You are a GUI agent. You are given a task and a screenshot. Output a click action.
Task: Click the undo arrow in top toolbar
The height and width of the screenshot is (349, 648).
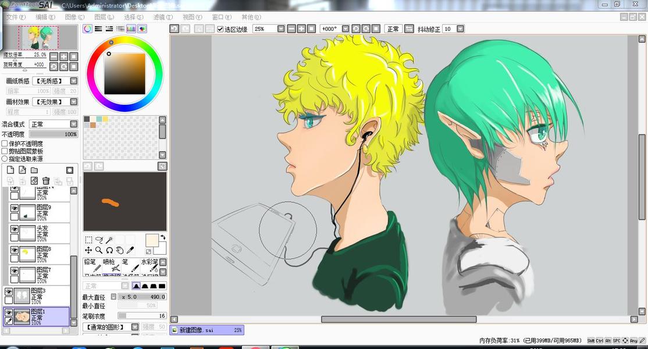pyautogui.click(x=175, y=29)
